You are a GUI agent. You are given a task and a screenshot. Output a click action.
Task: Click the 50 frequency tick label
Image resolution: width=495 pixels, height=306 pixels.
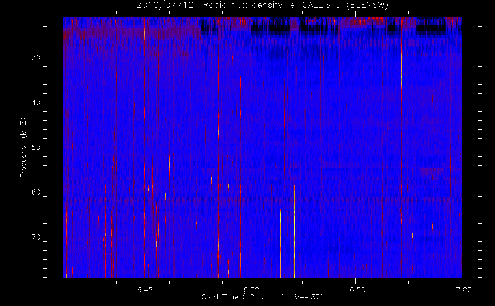point(36,147)
